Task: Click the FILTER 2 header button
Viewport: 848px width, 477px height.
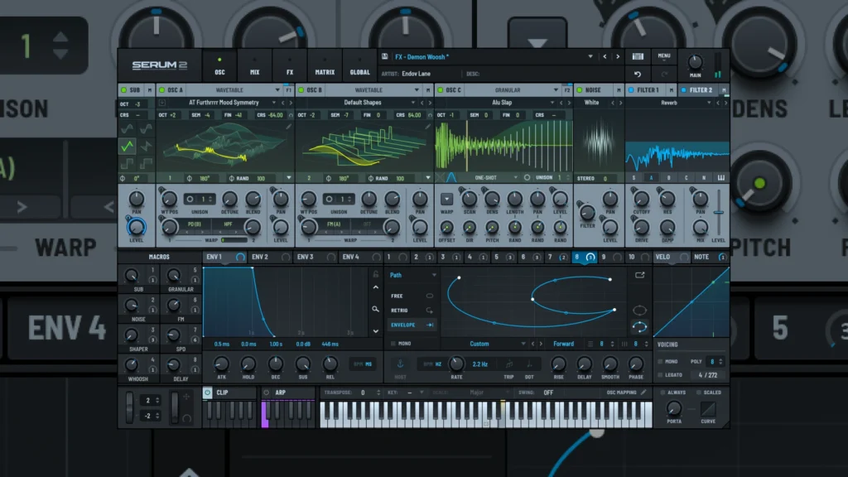Action: [701, 89]
